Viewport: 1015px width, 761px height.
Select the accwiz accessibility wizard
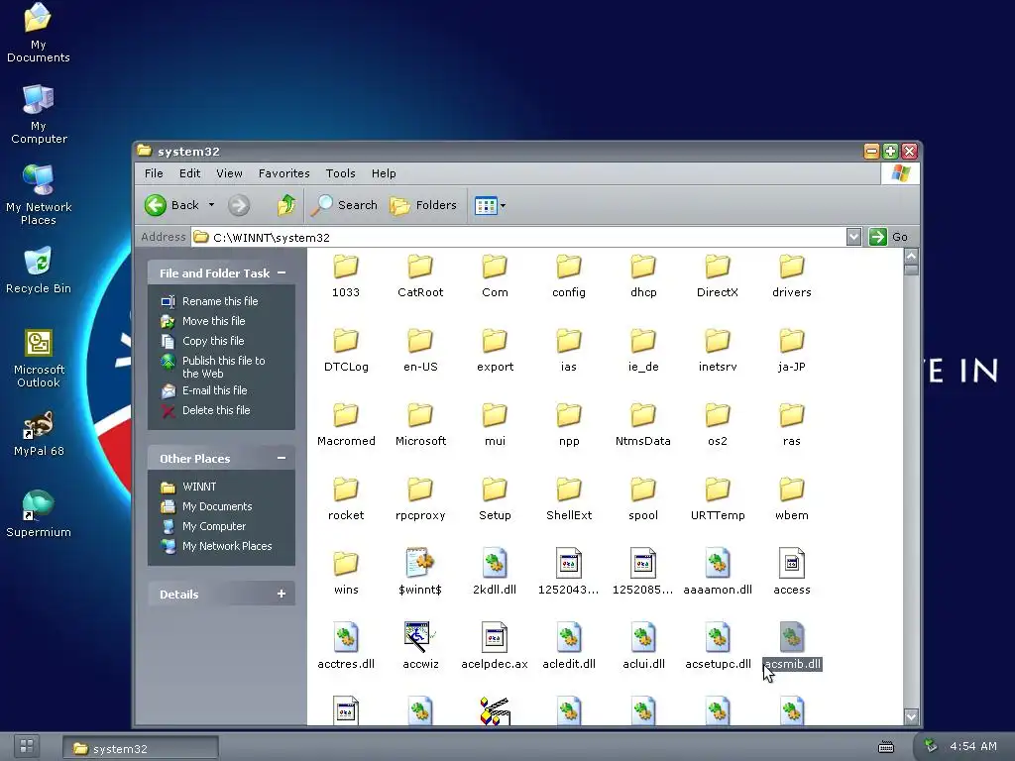tap(420, 647)
